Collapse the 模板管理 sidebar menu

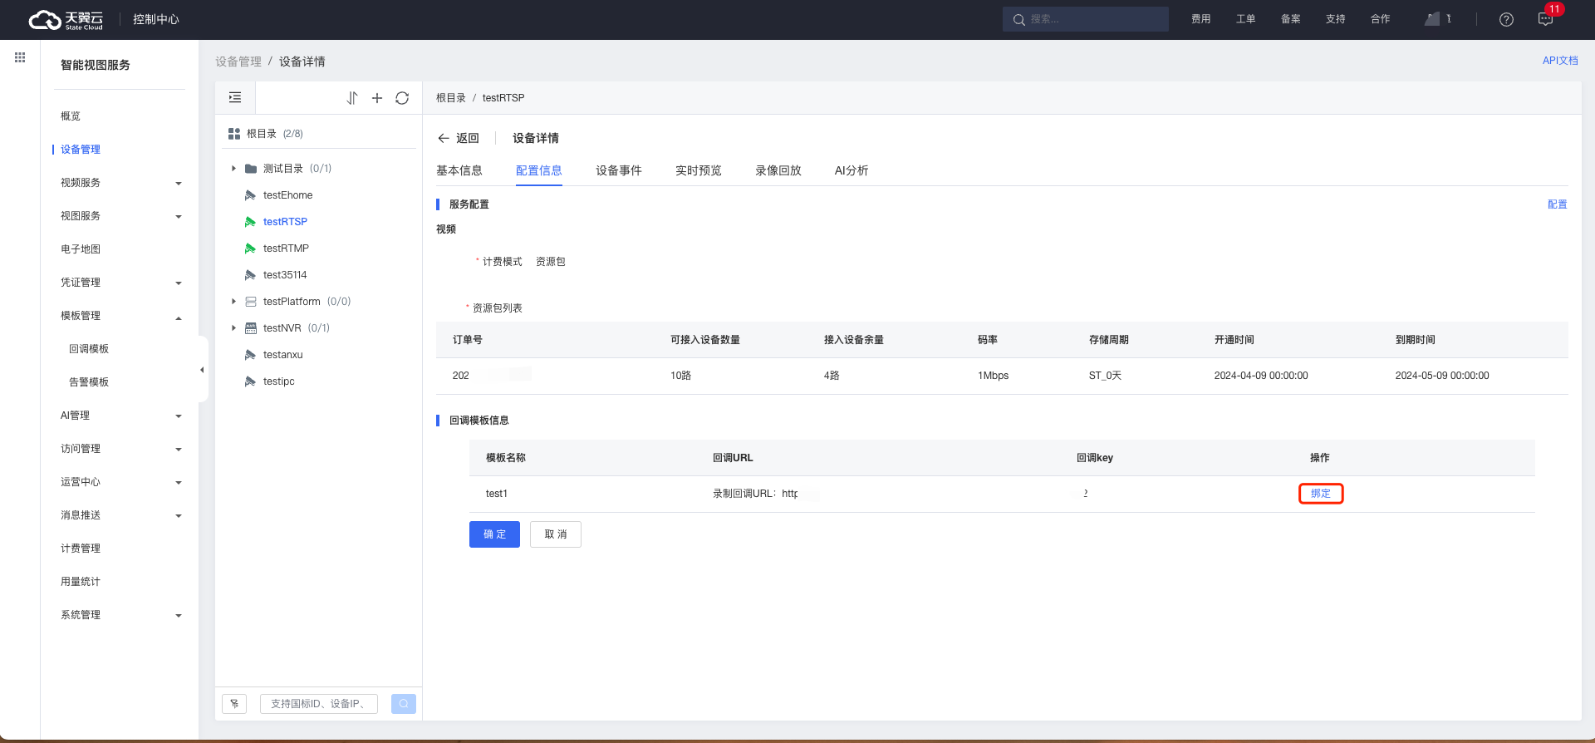179,317
